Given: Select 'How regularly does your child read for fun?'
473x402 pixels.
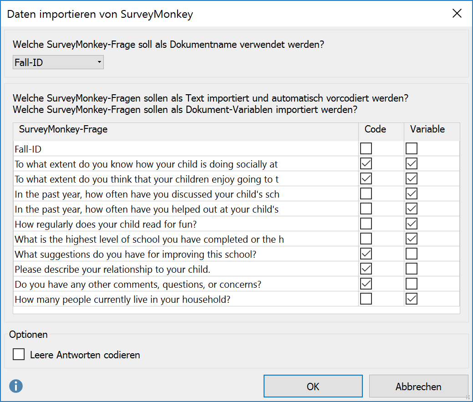Looking at the screenshot, I should tap(106, 224).
